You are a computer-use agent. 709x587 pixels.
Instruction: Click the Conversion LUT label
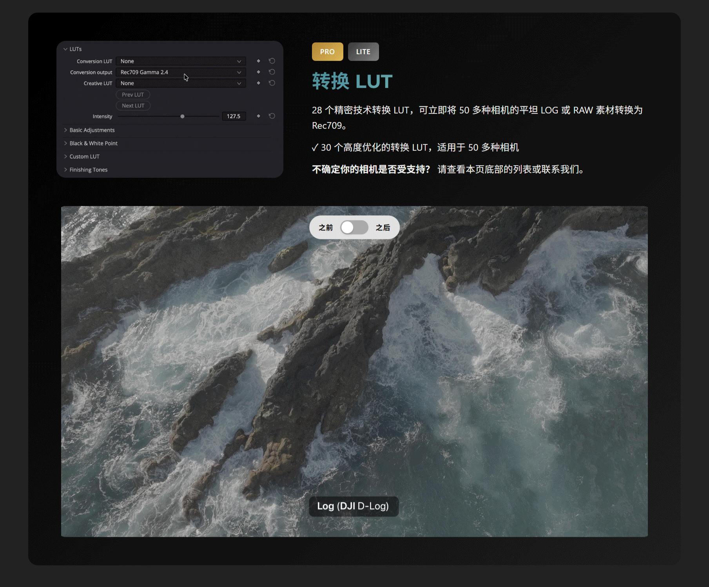point(94,61)
